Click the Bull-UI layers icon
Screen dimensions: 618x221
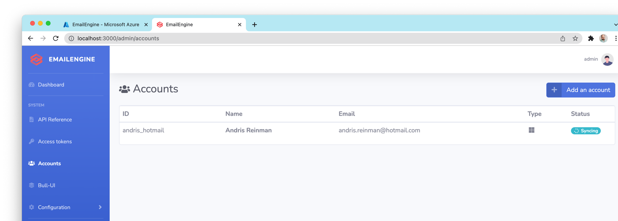[32, 185]
